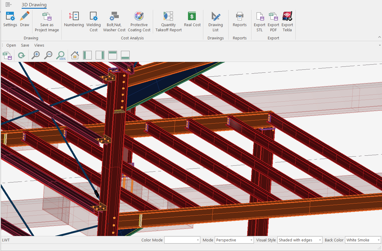
Task: Expand the Color Mode dropdown
Action: [x=198, y=240]
